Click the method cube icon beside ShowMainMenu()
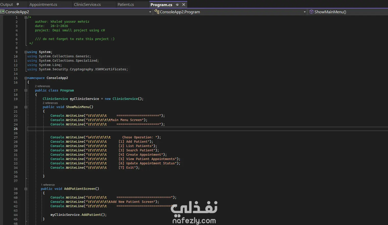Screen dimensions: 388x225 coord(311,12)
